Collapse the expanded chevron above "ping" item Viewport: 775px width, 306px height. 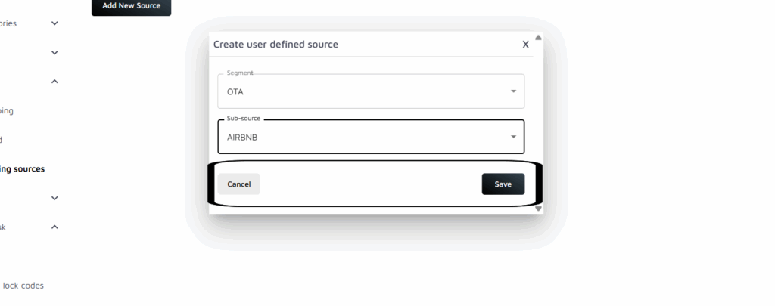tap(54, 82)
